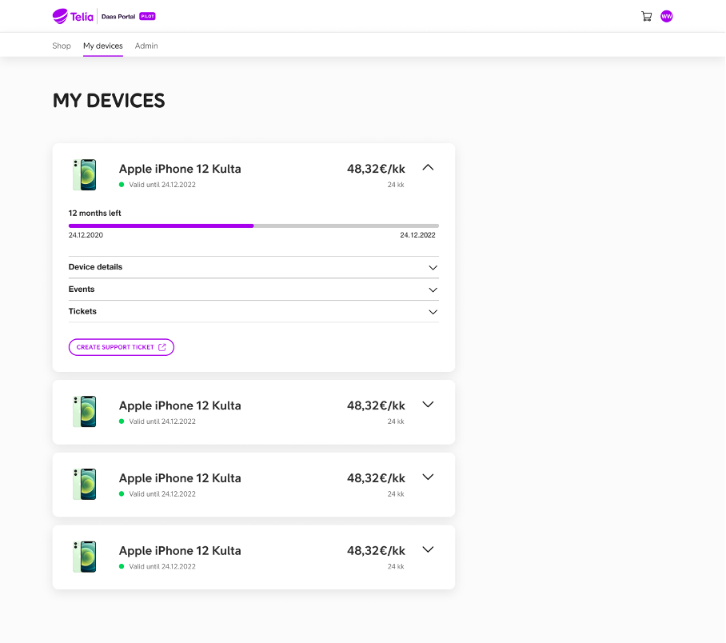Click the fourth card's '24 kk' term label

tap(396, 566)
